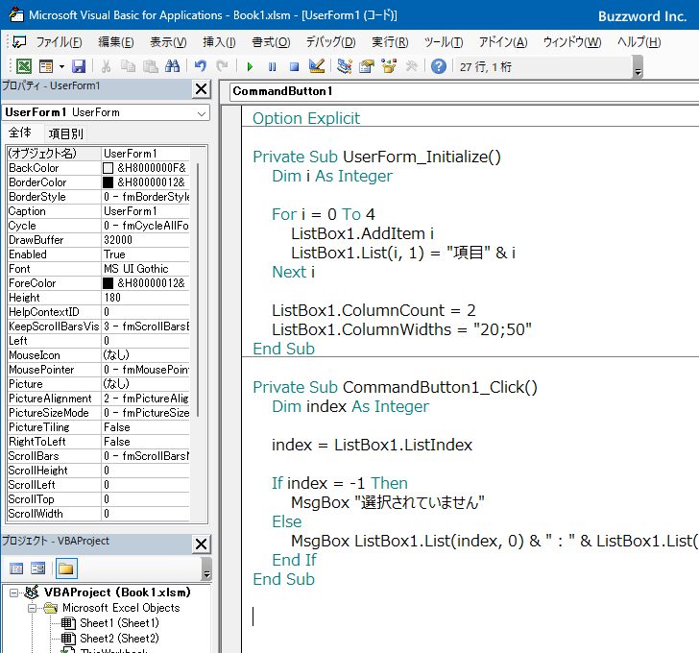Click the ListBox1.ColumnCount = 2 code line
Screen dimensions: 699x653
tap(374, 310)
